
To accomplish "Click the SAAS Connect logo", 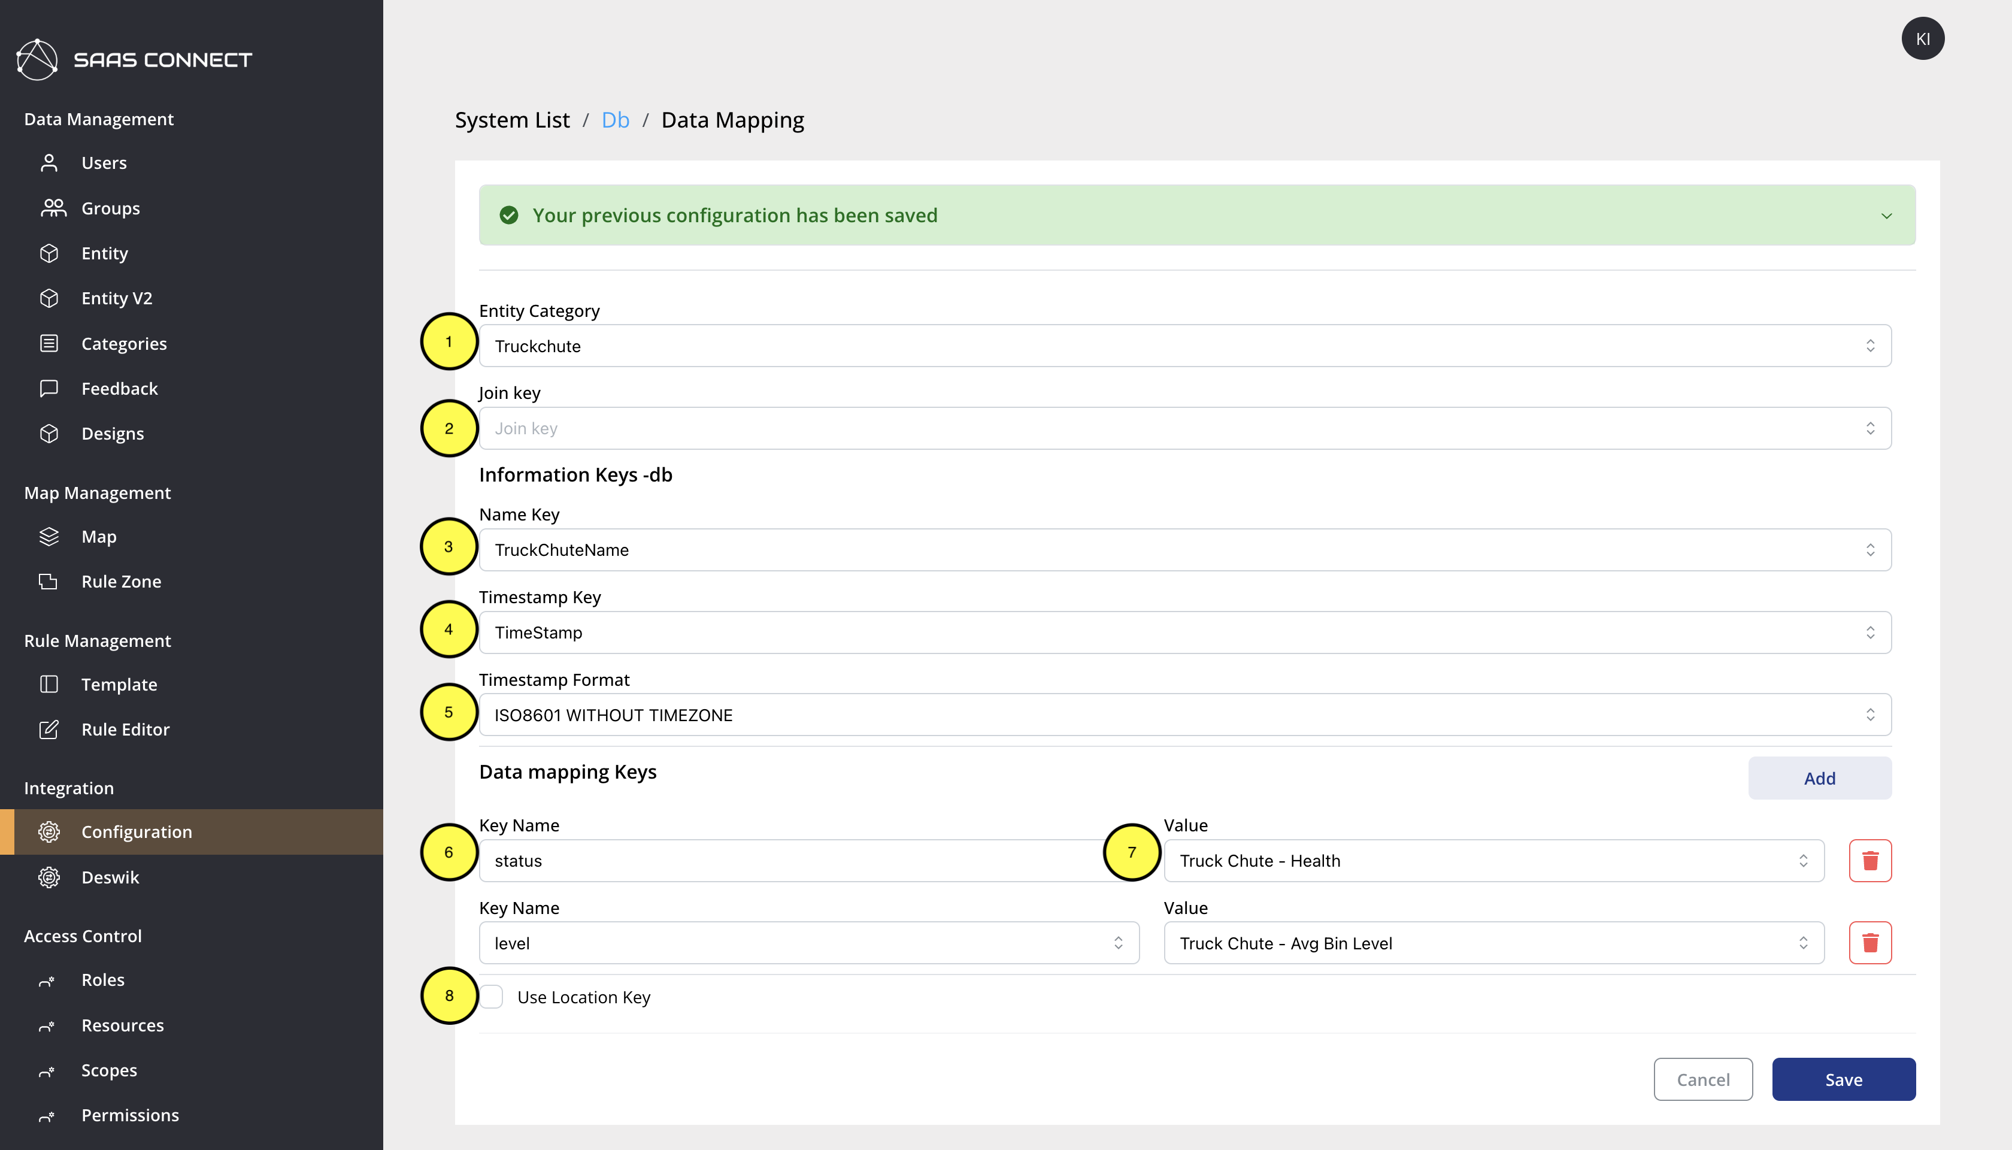I will click(x=134, y=59).
